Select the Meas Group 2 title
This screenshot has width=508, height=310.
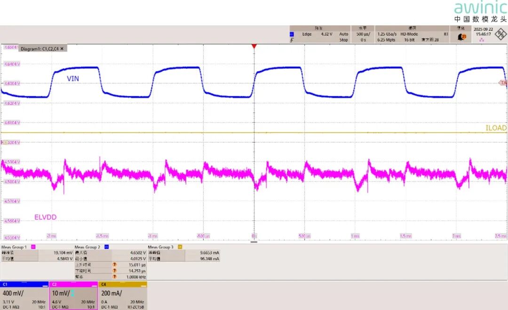pos(87,247)
